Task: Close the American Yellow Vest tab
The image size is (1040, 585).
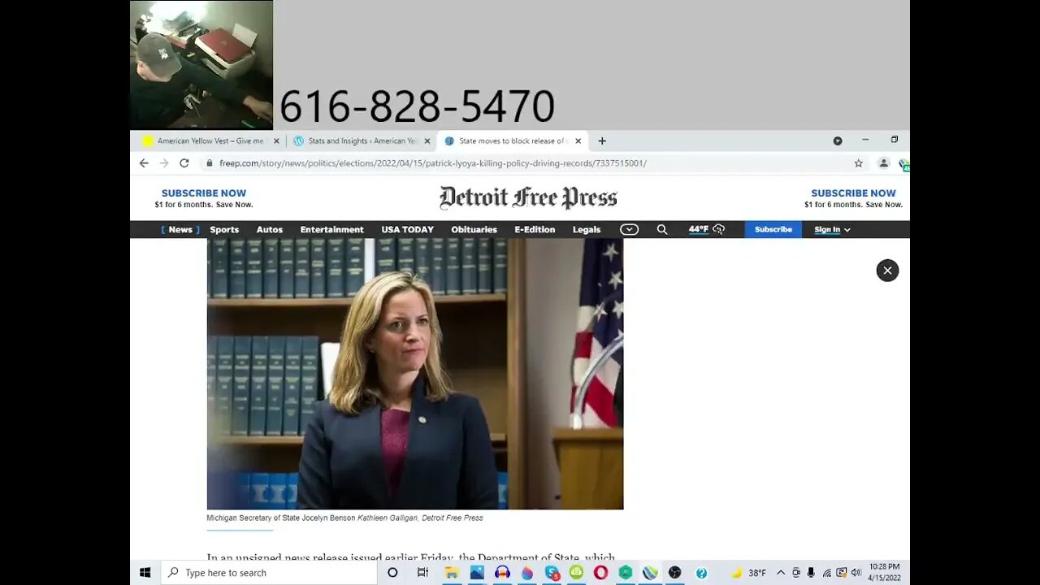Action: pyautogui.click(x=276, y=141)
